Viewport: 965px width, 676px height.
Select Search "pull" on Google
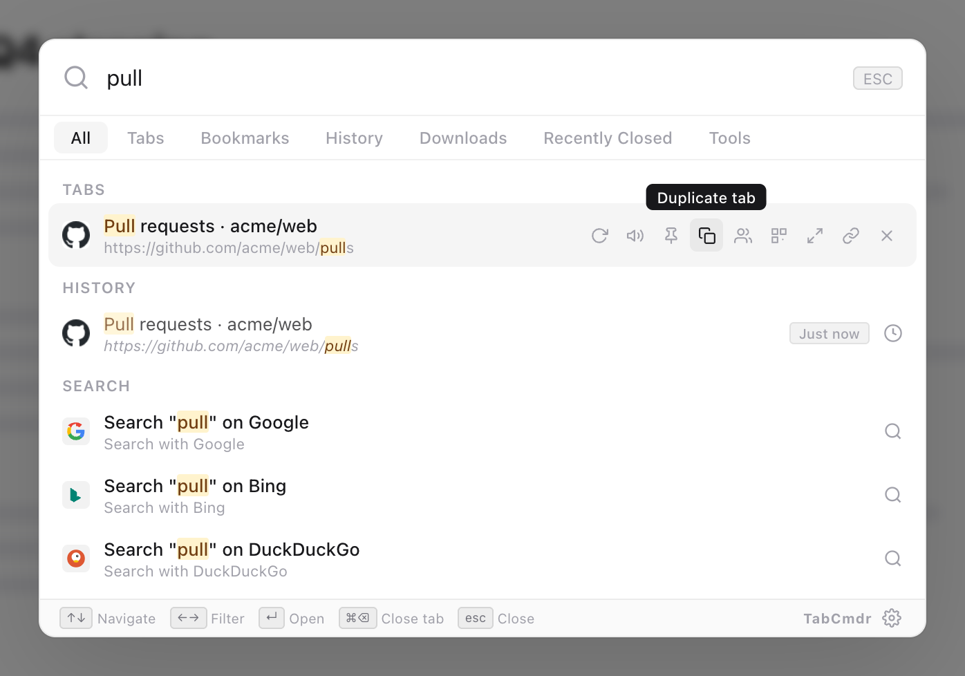[482, 431]
